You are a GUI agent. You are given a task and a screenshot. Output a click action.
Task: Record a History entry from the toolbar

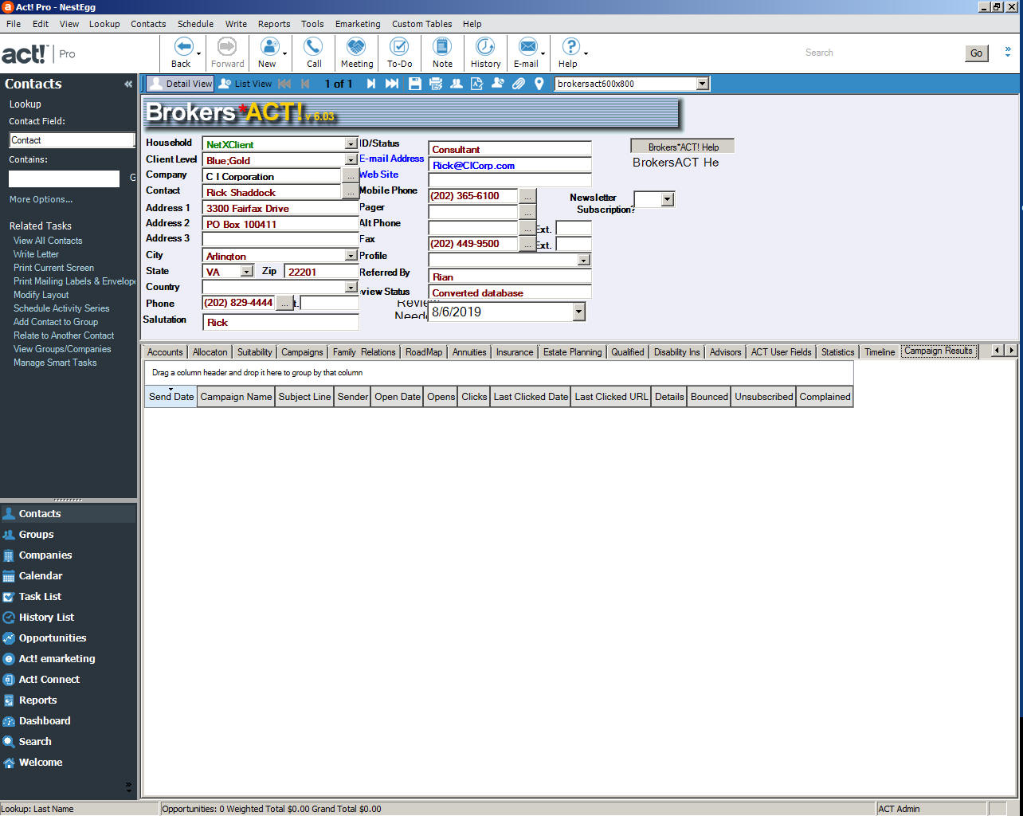485,53
